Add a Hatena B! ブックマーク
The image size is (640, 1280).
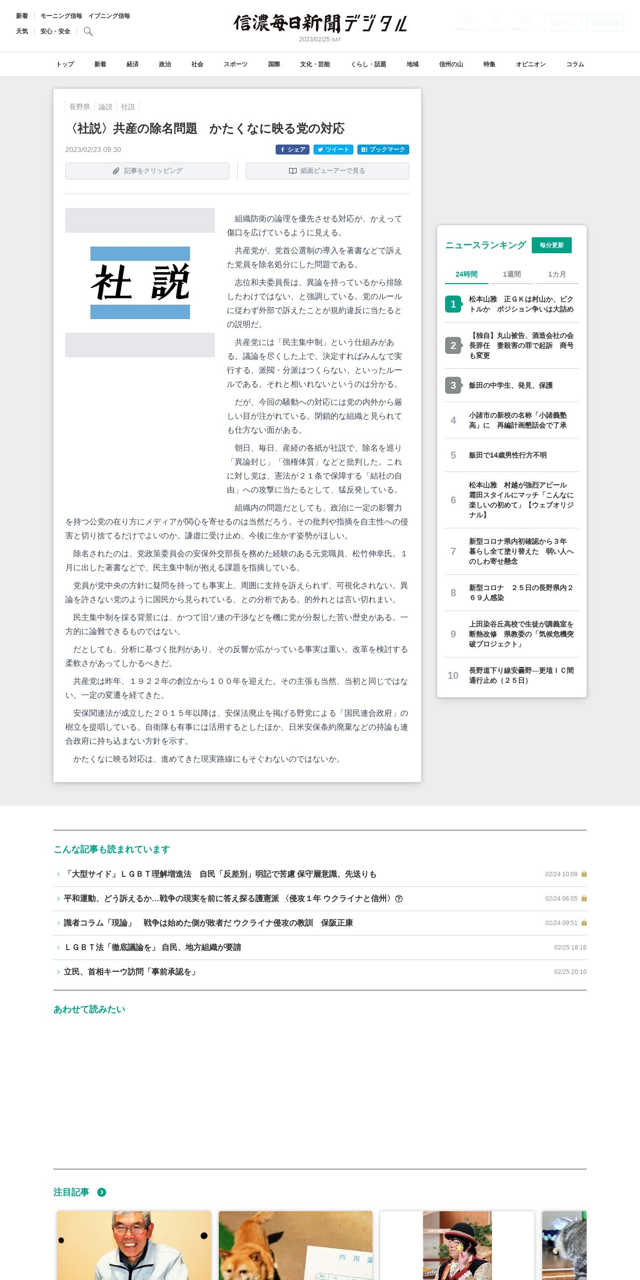383,150
